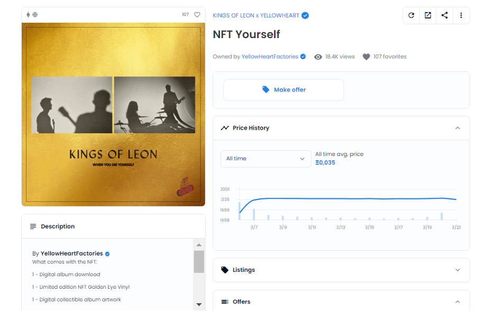Click the share icon
Image resolution: width=495 pixels, height=311 pixels.
point(444,15)
